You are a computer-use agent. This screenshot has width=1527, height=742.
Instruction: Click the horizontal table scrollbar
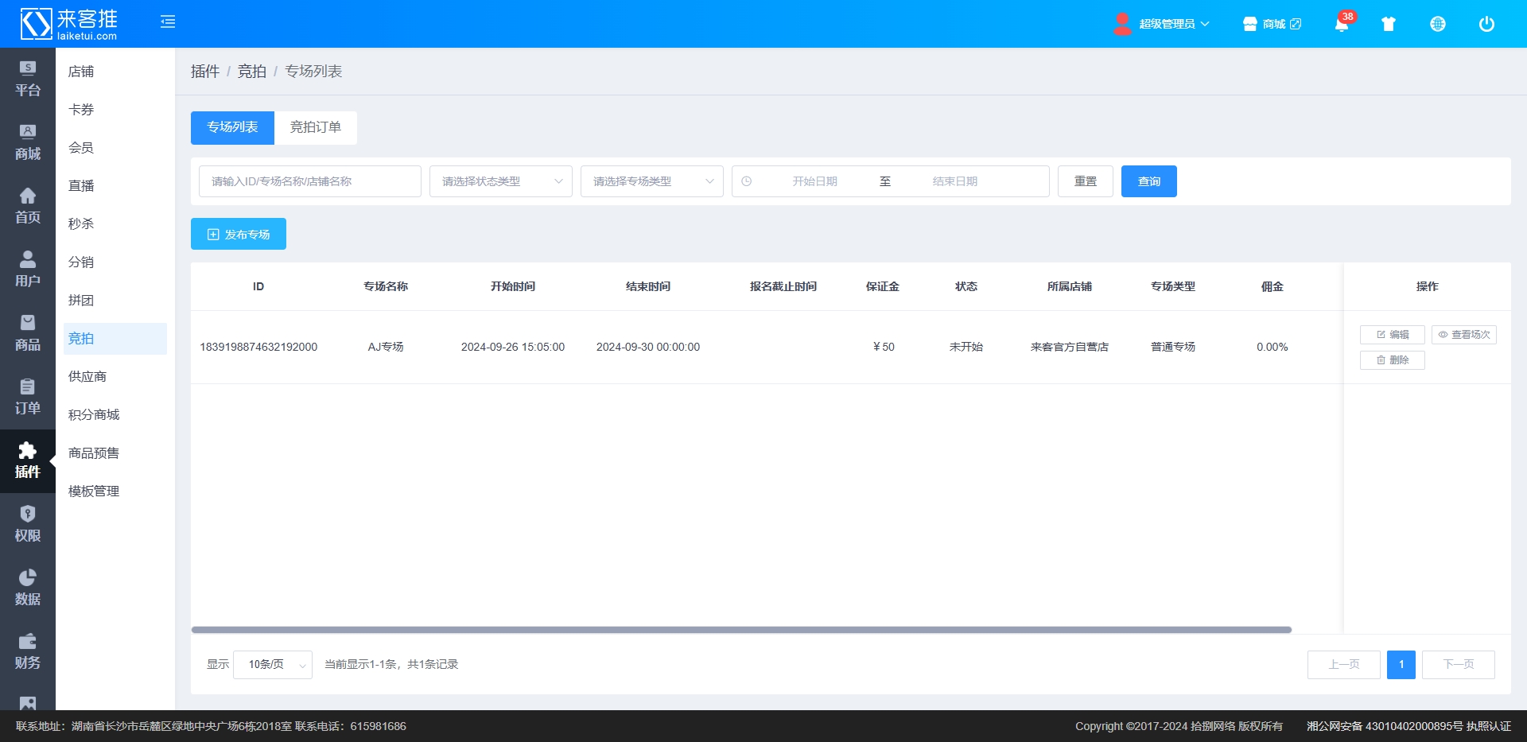pyautogui.click(x=740, y=630)
